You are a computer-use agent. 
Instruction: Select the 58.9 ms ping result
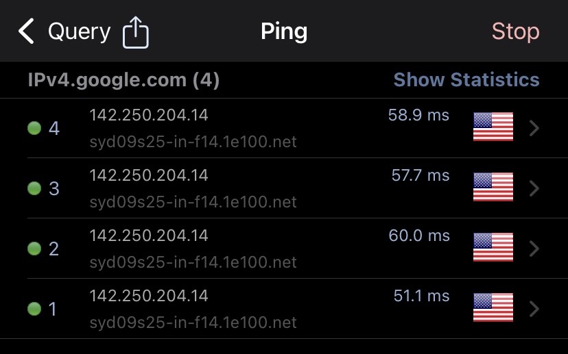(x=418, y=115)
